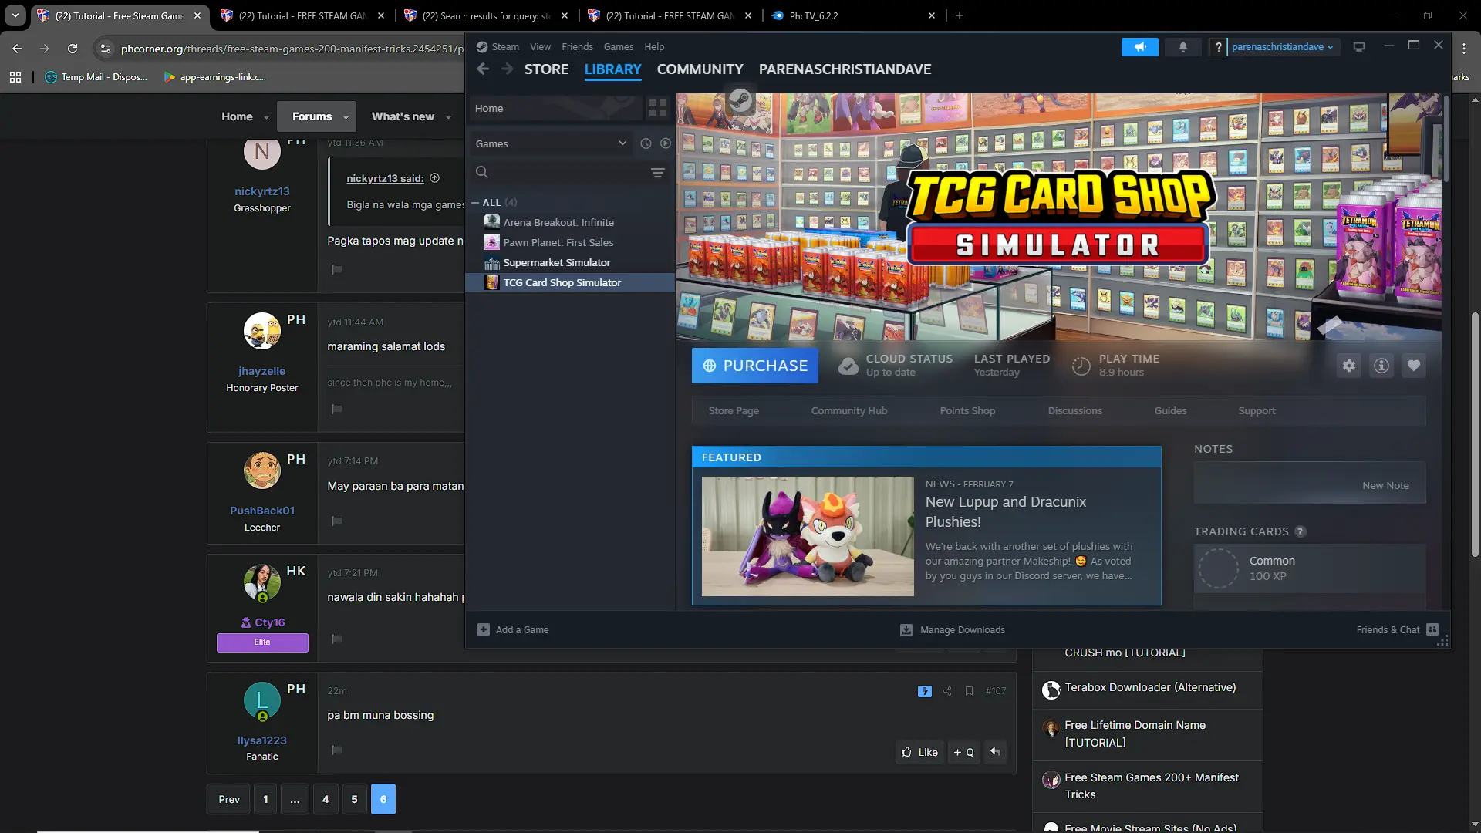Click the library search input field
This screenshot has height=833, width=1481.
click(x=568, y=172)
